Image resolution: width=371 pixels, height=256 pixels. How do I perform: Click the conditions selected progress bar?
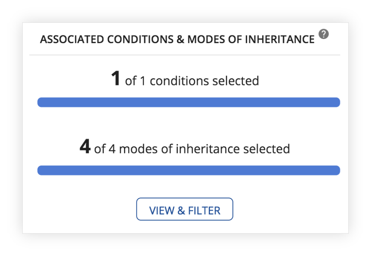[189, 102]
